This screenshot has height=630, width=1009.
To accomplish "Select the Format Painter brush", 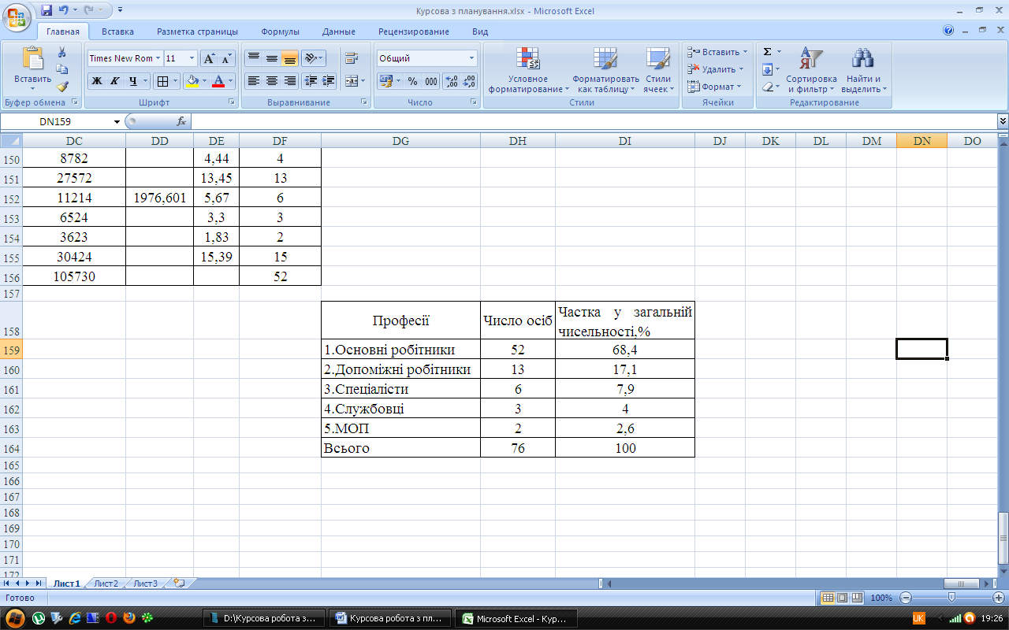I will pos(62,87).
